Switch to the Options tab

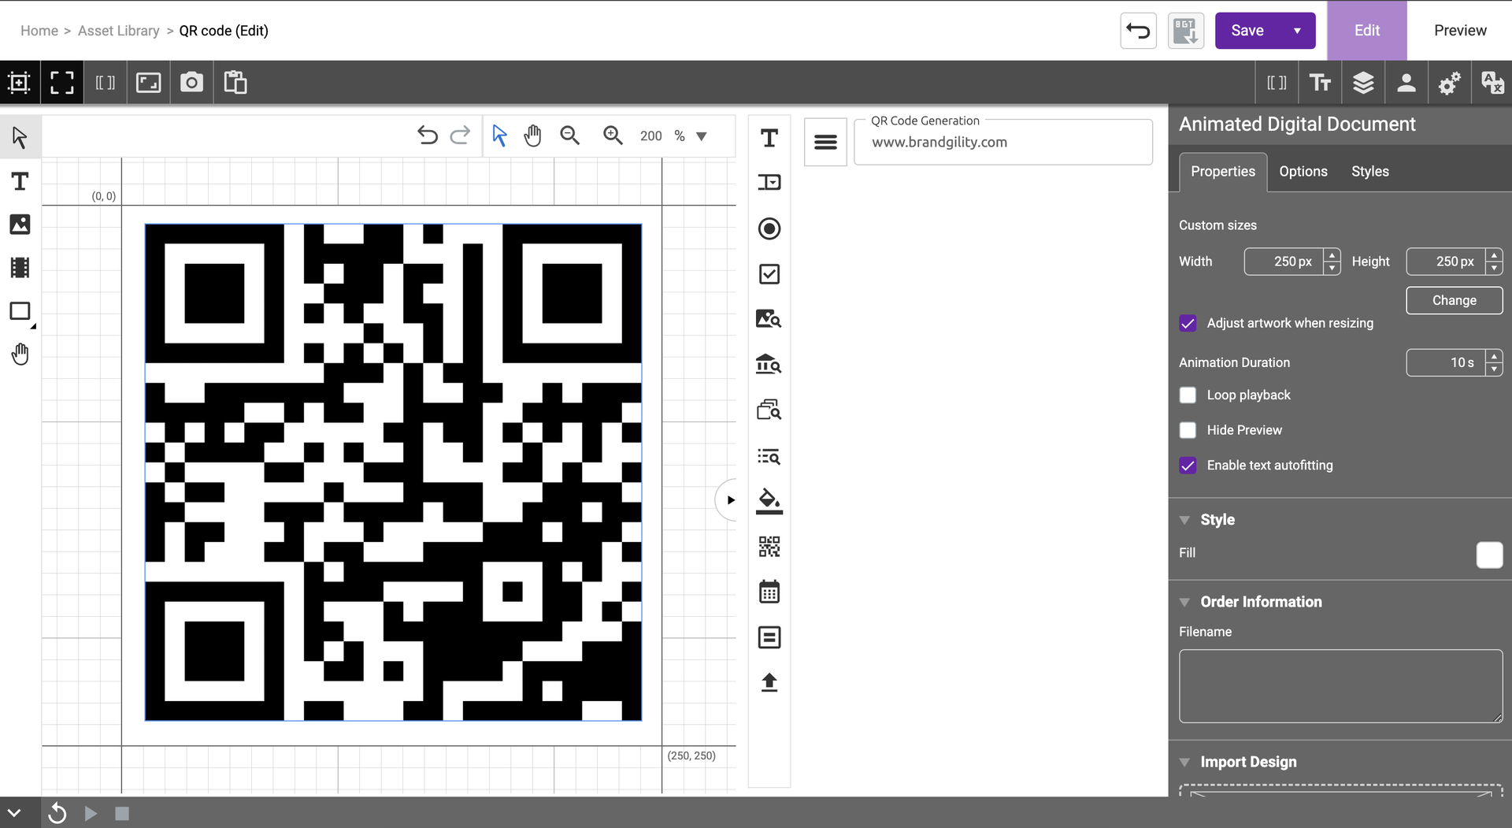click(x=1303, y=172)
